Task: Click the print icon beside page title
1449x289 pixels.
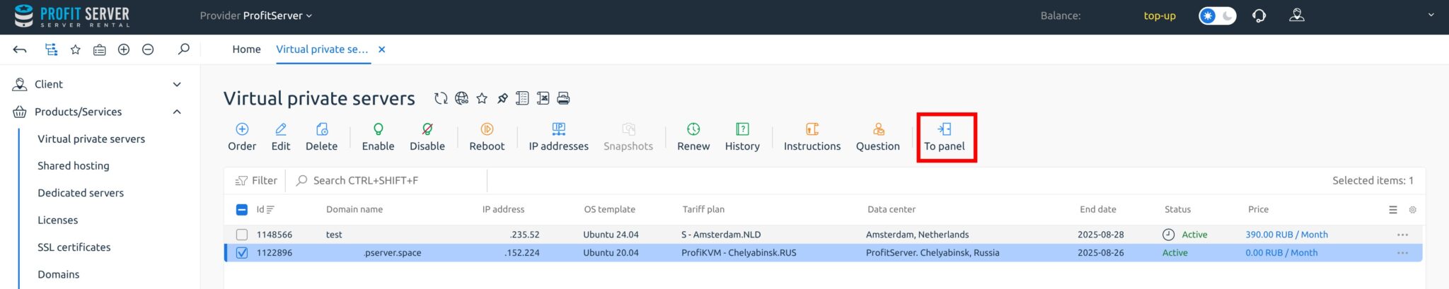Action: pyautogui.click(x=563, y=98)
